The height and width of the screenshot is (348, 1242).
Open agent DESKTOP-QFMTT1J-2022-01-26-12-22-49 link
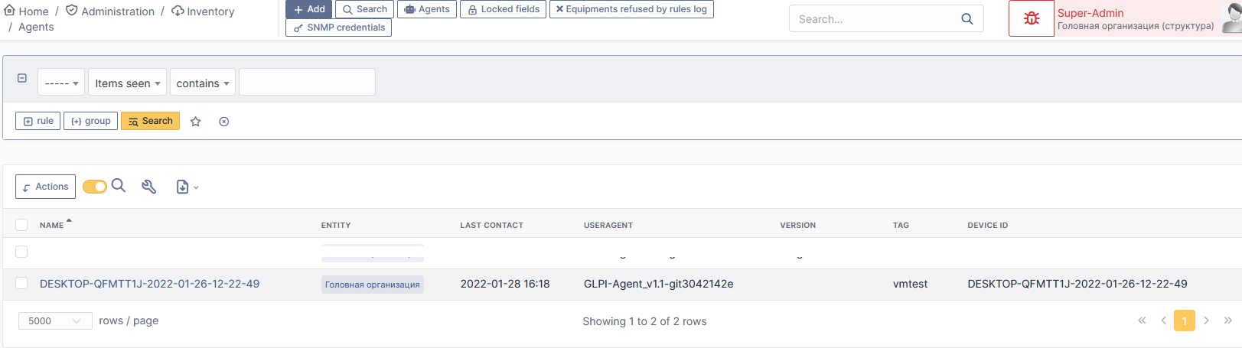coord(150,284)
